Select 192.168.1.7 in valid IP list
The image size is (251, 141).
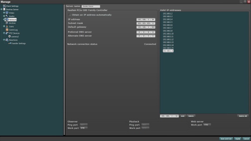[x=168, y=28]
